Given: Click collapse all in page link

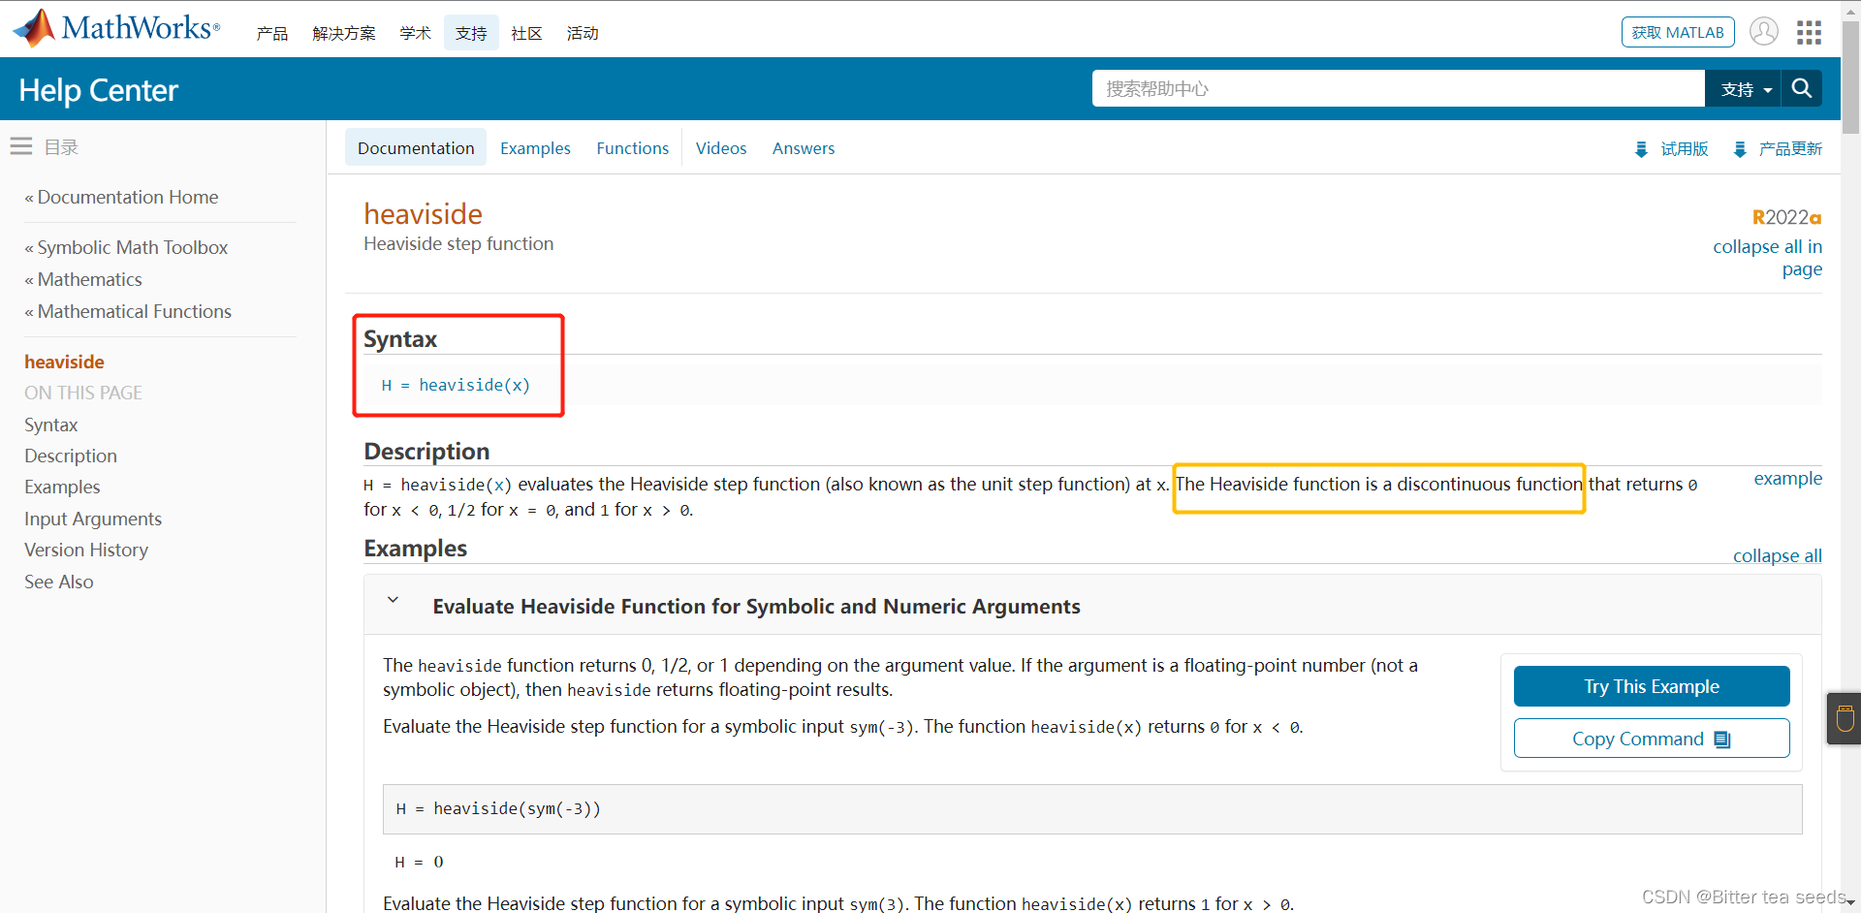Looking at the screenshot, I should 1767,258.
